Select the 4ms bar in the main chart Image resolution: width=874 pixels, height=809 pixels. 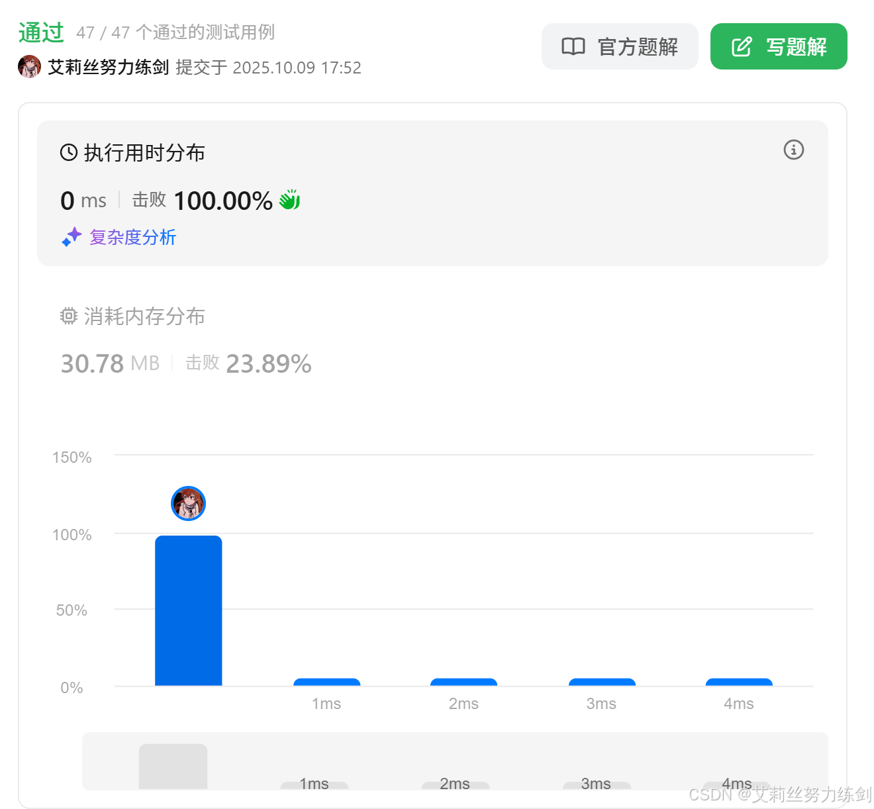pos(739,682)
